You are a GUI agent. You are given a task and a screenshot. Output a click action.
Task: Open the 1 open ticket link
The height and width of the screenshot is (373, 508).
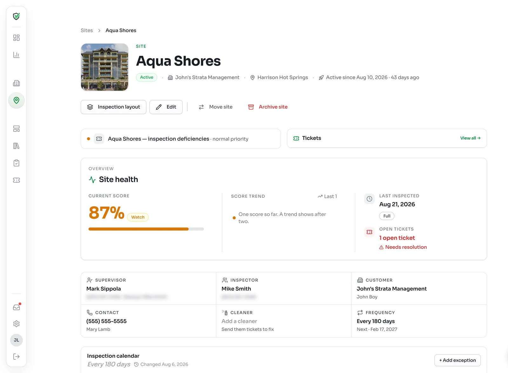click(x=397, y=238)
